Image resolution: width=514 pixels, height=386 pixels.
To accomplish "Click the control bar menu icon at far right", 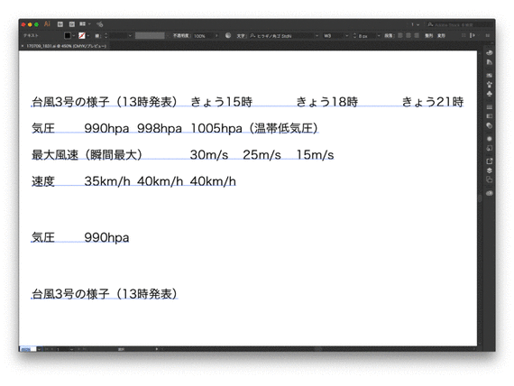I will tap(488, 35).
